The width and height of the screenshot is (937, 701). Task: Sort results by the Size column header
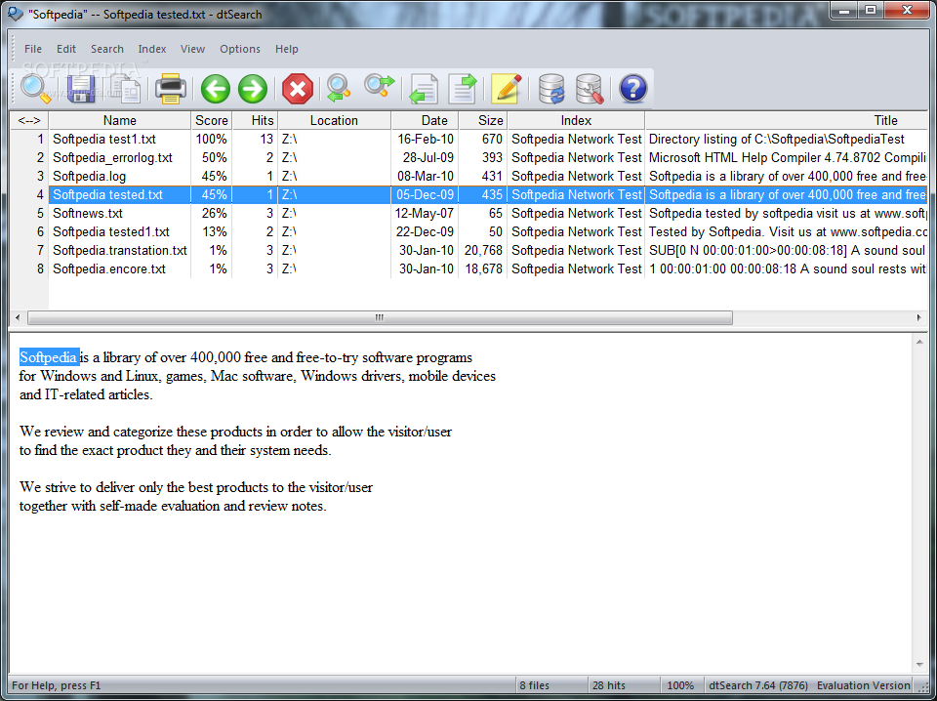[x=483, y=120]
